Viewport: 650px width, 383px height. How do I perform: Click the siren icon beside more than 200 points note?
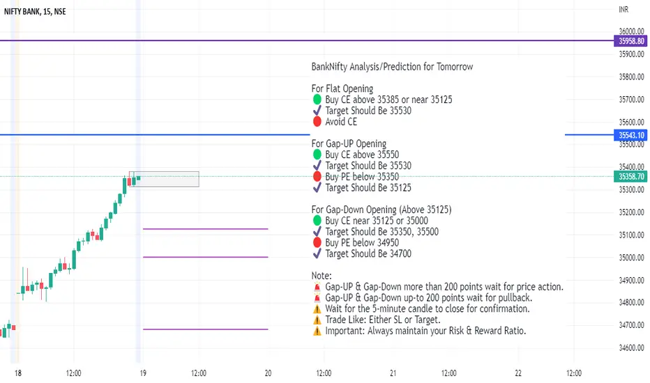[x=317, y=286]
